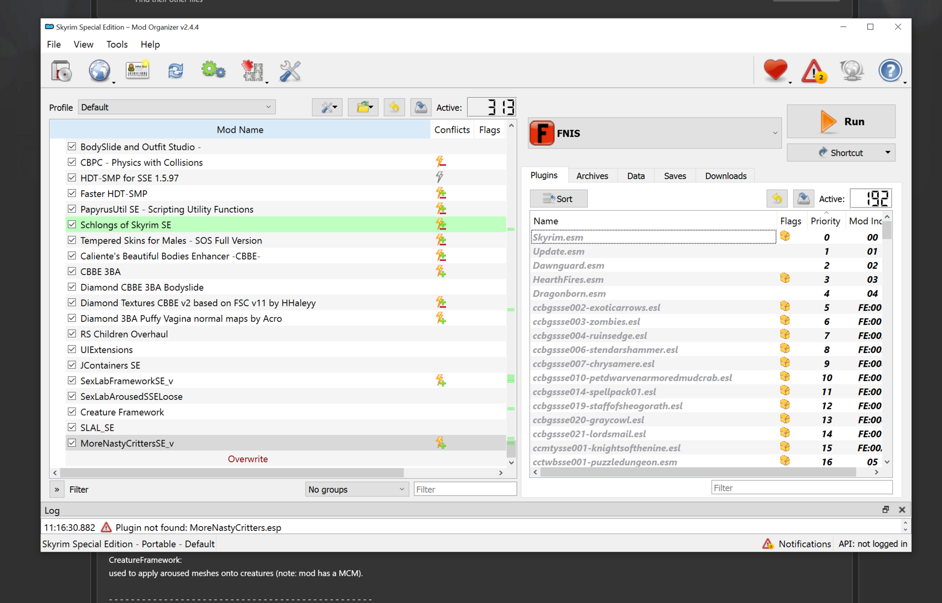The image size is (942, 603).
Task: Open the Profile Default dropdown
Action: 177,107
